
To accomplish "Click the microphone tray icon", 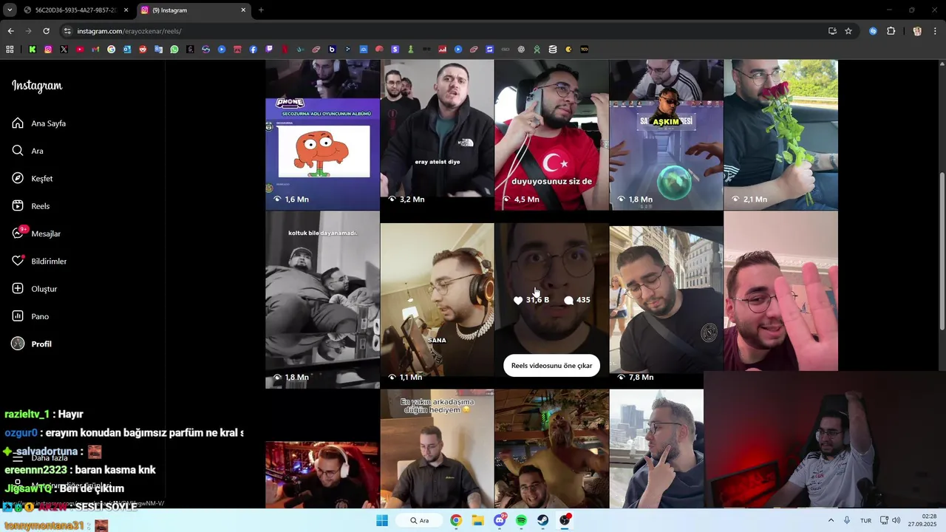I will click(847, 520).
